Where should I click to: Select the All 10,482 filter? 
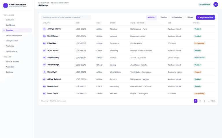coord(151,17)
